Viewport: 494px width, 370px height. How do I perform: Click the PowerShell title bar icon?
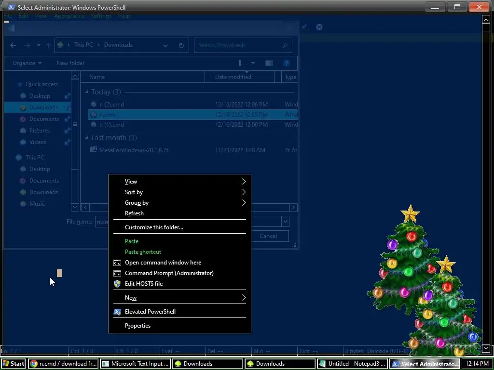12,7
